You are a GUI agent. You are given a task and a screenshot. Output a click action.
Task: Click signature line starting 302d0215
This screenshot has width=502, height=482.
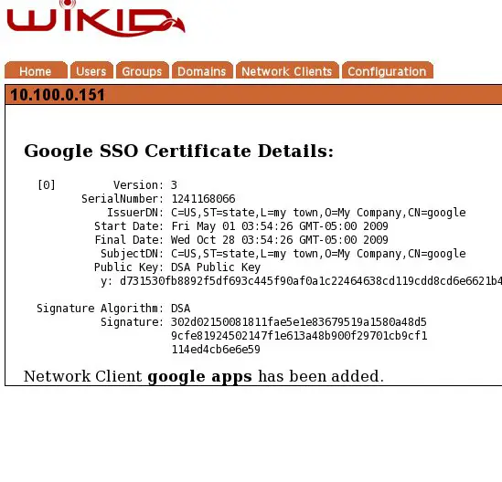(x=299, y=322)
